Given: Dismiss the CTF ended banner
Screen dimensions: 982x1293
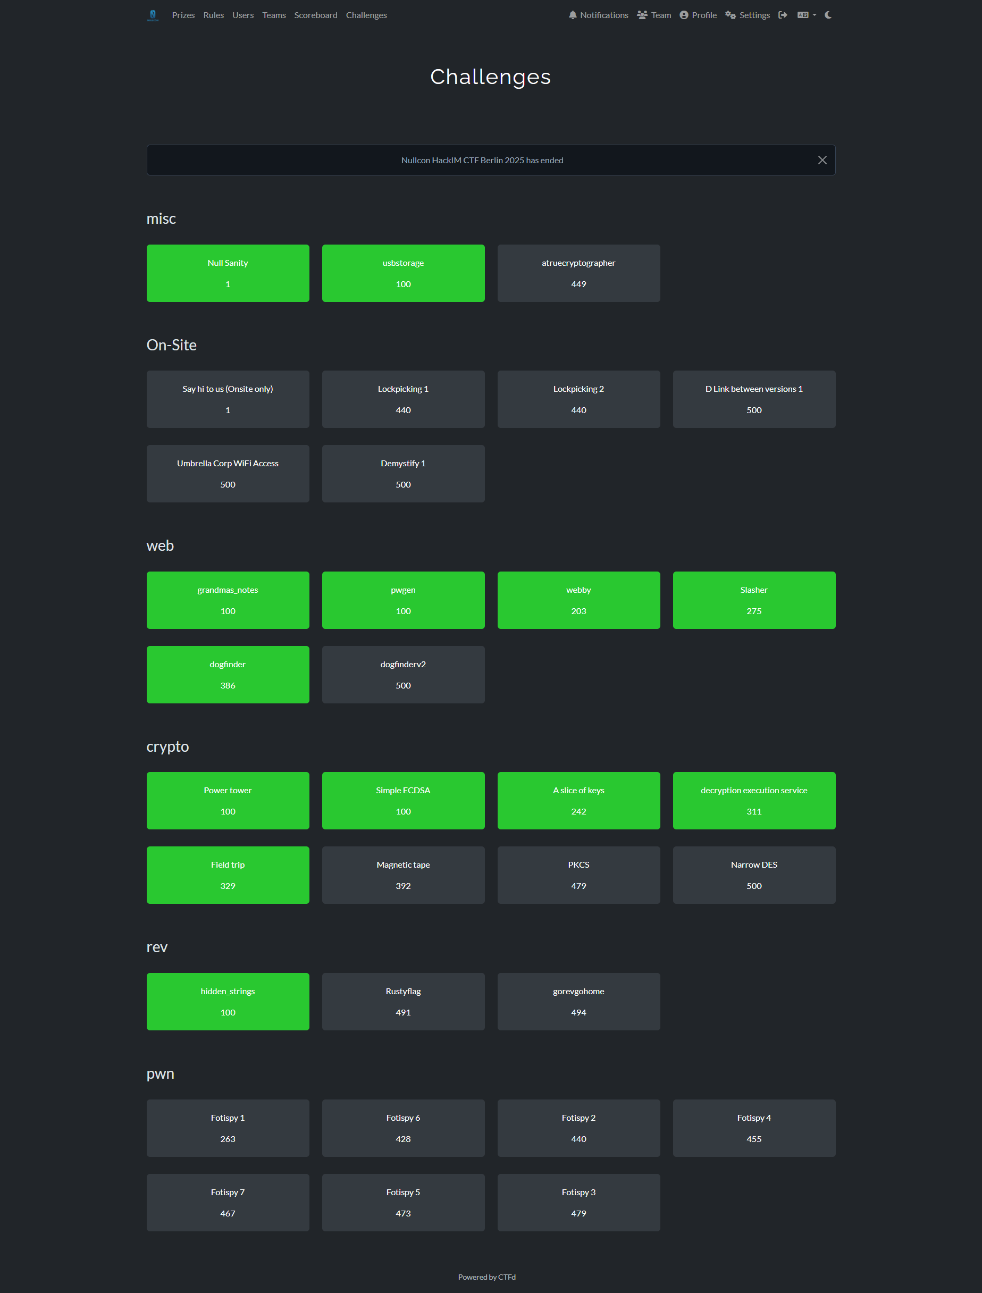Looking at the screenshot, I should pyautogui.click(x=822, y=160).
